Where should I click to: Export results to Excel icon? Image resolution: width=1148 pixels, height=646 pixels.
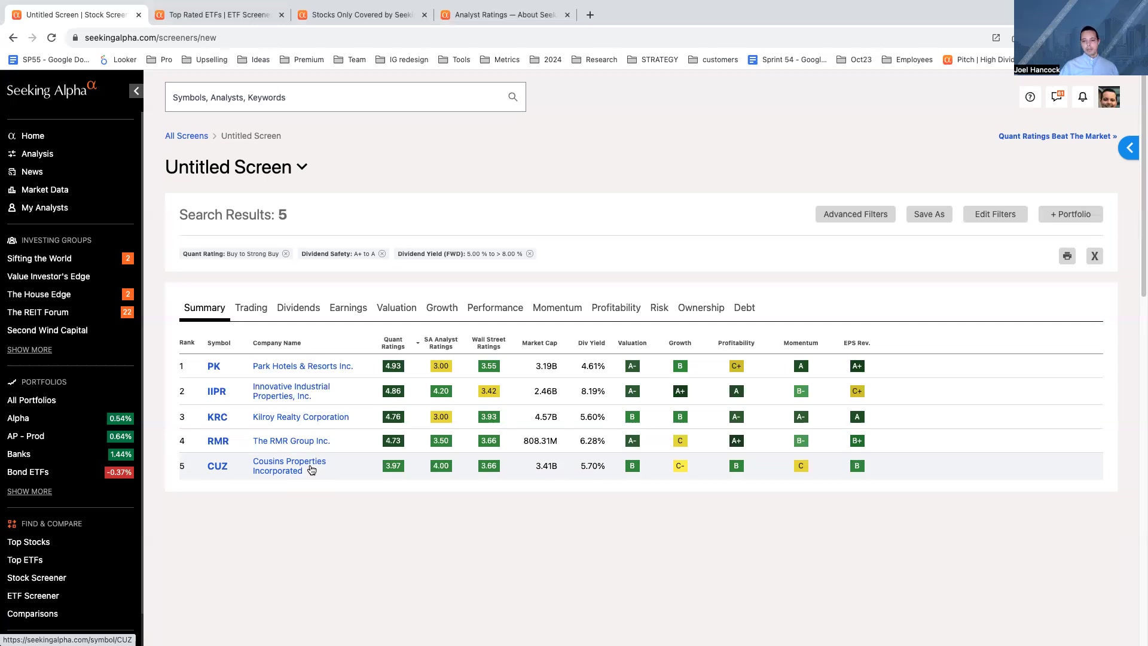pos(1094,256)
